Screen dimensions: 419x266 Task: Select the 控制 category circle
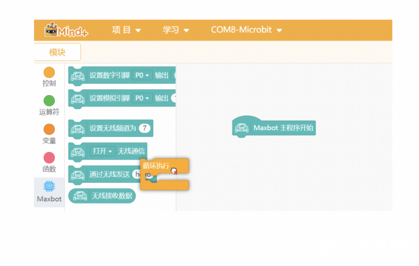pyautogui.click(x=49, y=73)
